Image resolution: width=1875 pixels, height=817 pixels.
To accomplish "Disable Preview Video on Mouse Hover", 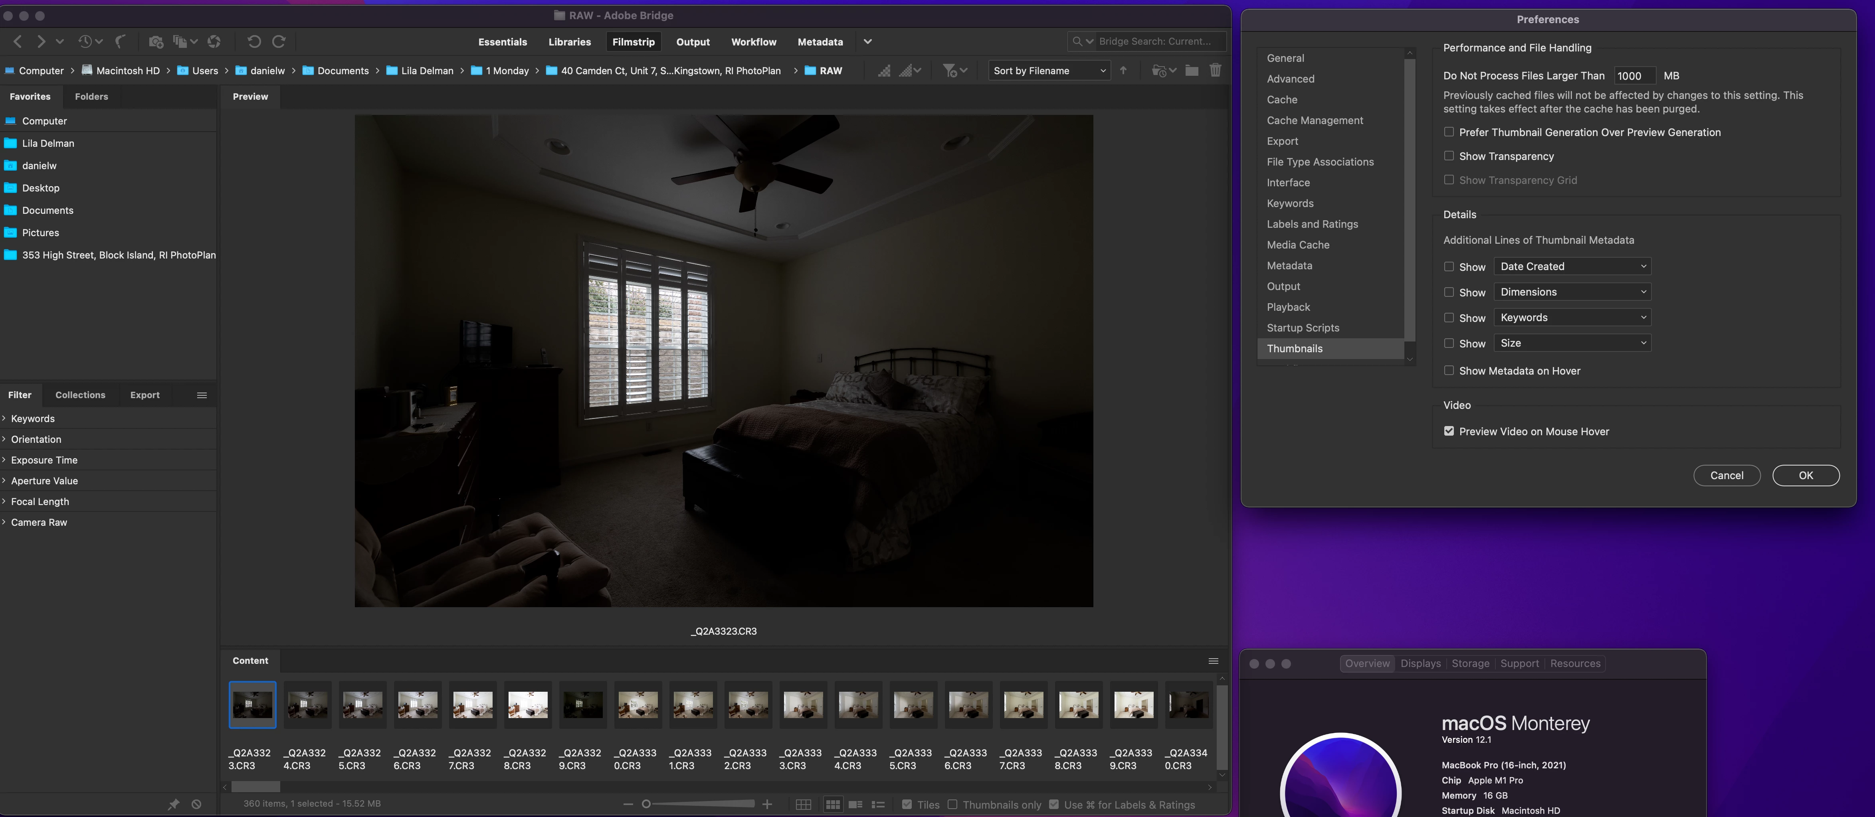I will point(1449,431).
